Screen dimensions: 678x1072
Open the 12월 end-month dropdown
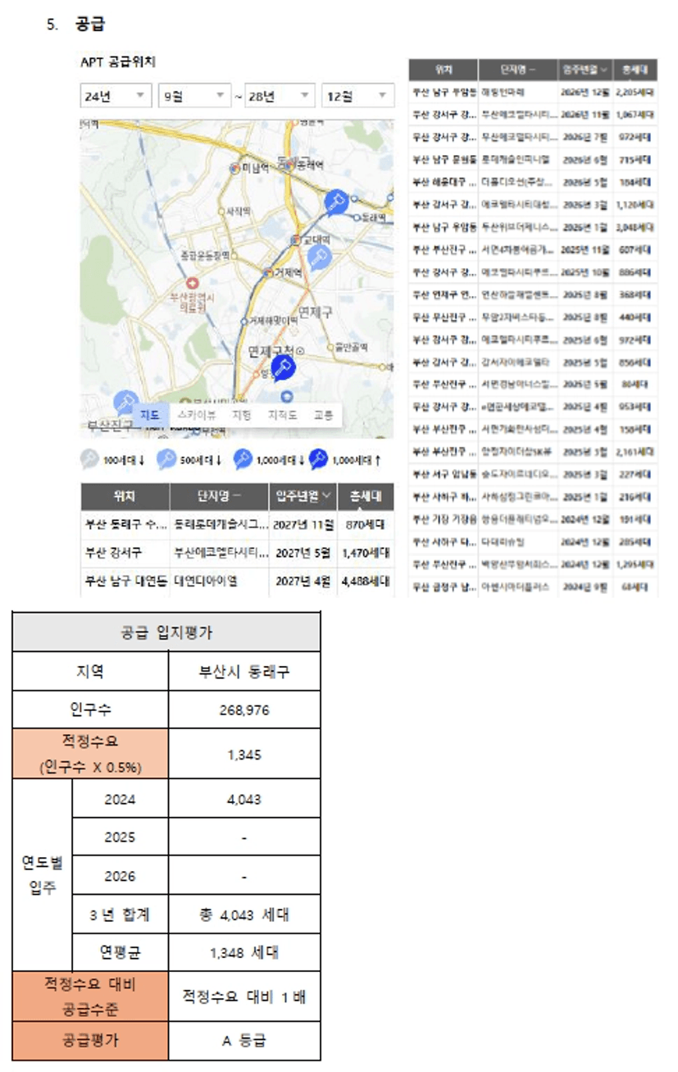coord(357,96)
